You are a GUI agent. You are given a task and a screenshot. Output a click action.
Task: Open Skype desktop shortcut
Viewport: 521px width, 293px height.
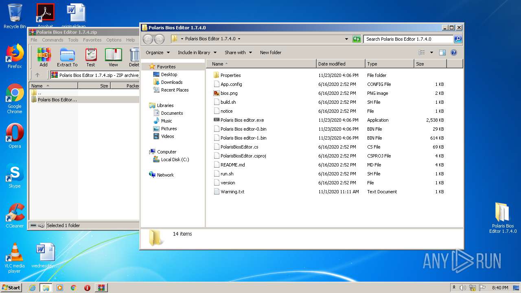pyautogui.click(x=15, y=176)
